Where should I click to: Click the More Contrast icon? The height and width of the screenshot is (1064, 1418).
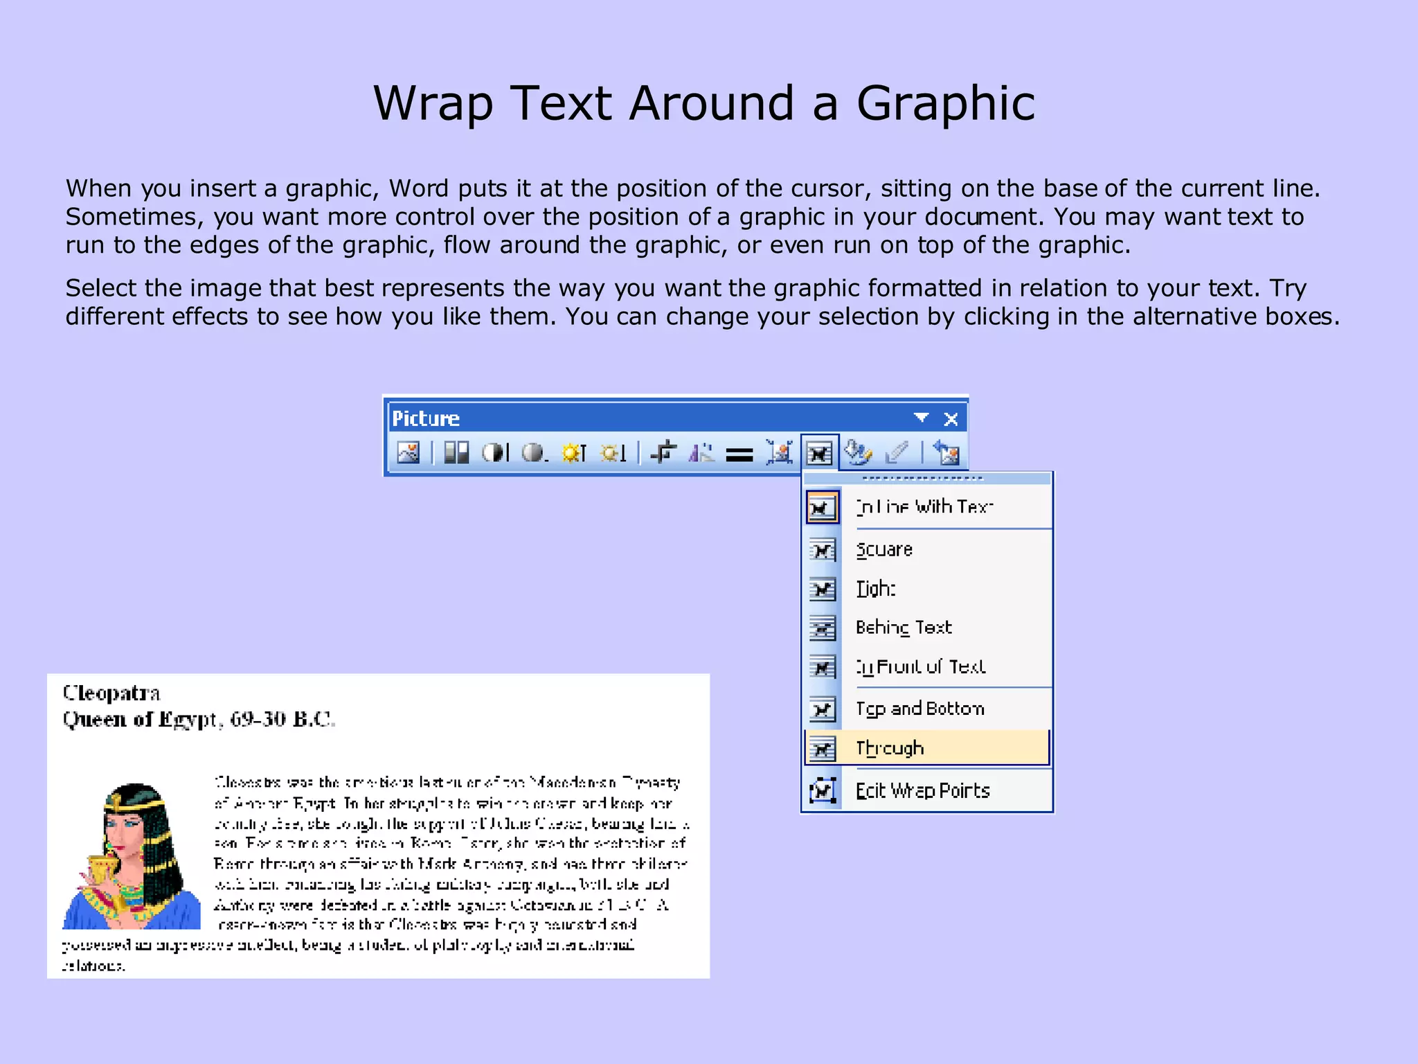(x=495, y=453)
